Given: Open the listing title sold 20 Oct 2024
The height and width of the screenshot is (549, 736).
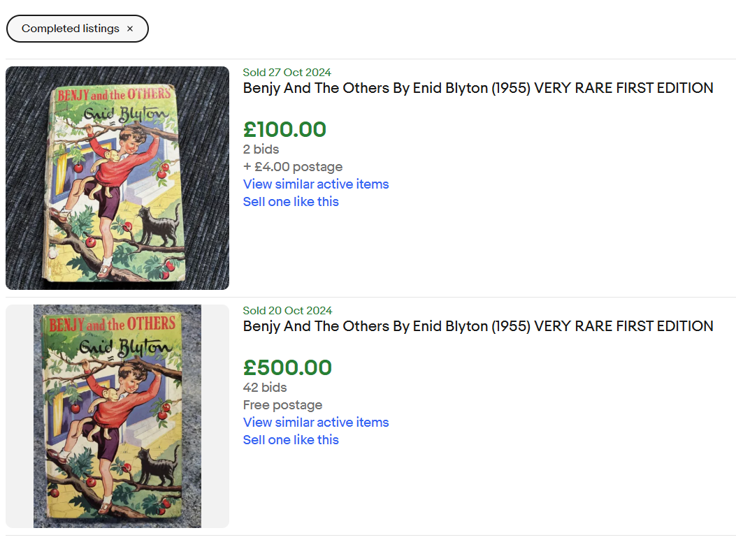Looking at the screenshot, I should click(x=478, y=326).
